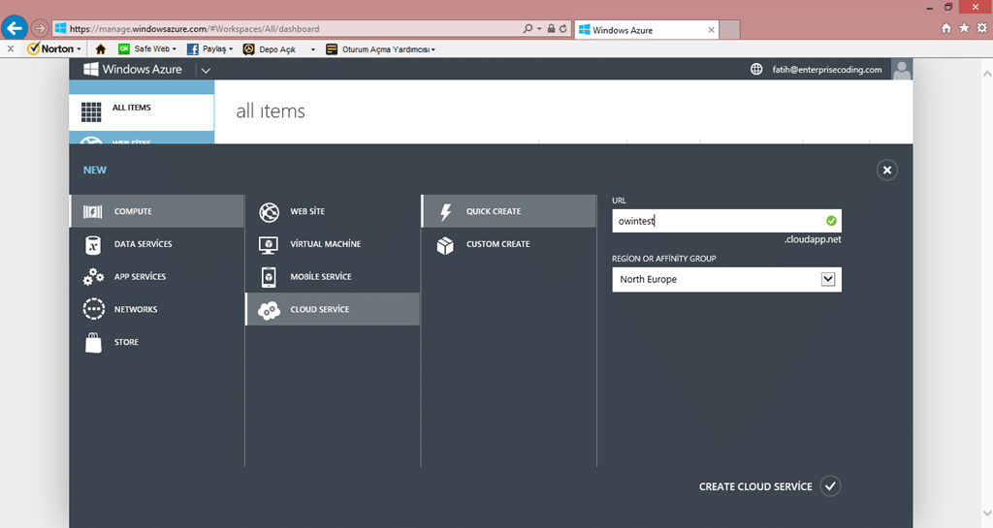Screen dimensions: 993x528
Task: Open browser Tools gear icon
Action: pyautogui.click(x=981, y=28)
